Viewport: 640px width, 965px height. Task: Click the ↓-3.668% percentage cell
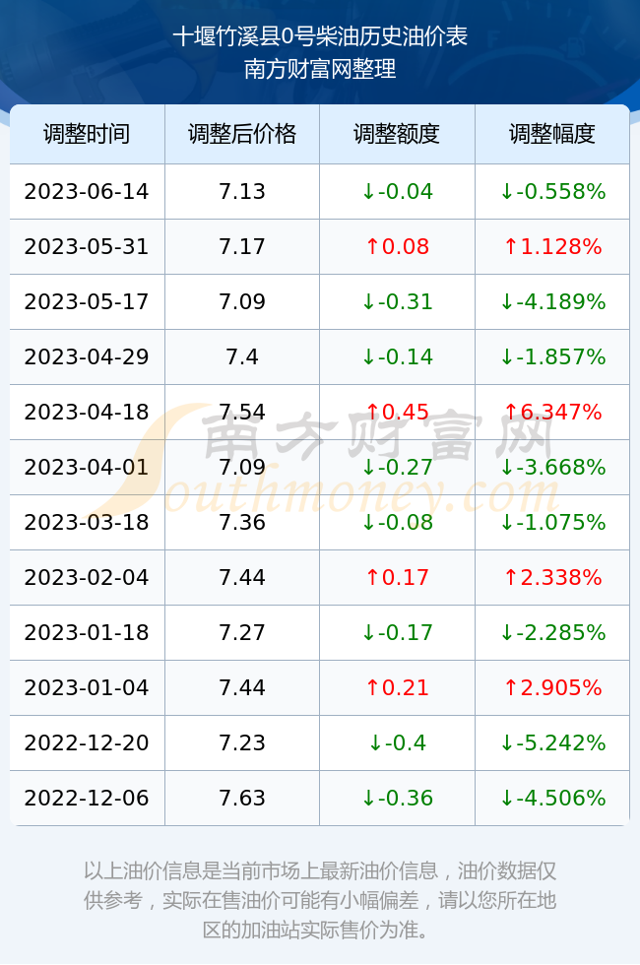coord(552,467)
